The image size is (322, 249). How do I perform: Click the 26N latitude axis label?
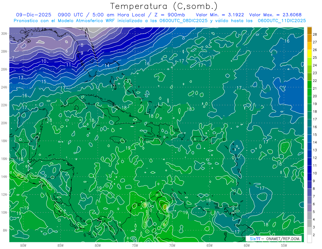pyautogui.click(x=4, y=69)
